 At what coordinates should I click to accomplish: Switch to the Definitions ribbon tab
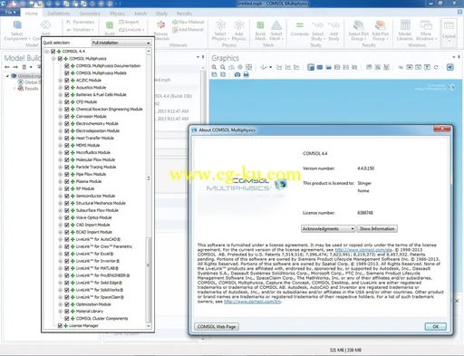pyautogui.click(x=59, y=14)
